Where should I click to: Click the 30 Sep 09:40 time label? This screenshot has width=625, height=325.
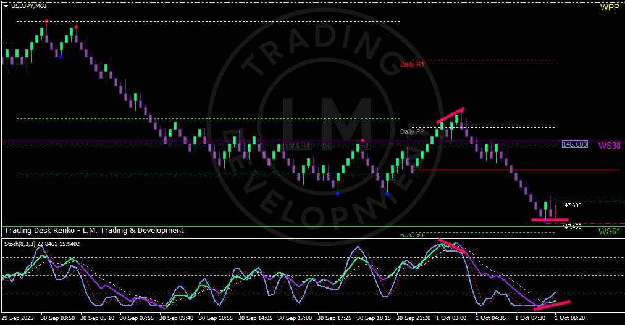pyautogui.click(x=176, y=318)
